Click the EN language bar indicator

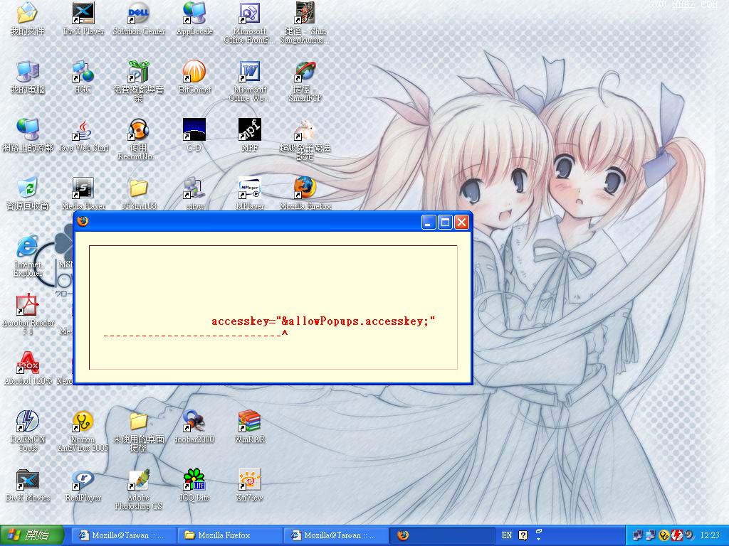coord(506,535)
